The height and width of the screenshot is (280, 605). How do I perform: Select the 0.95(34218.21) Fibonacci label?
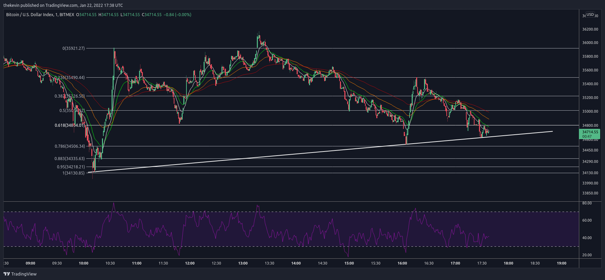(x=71, y=167)
